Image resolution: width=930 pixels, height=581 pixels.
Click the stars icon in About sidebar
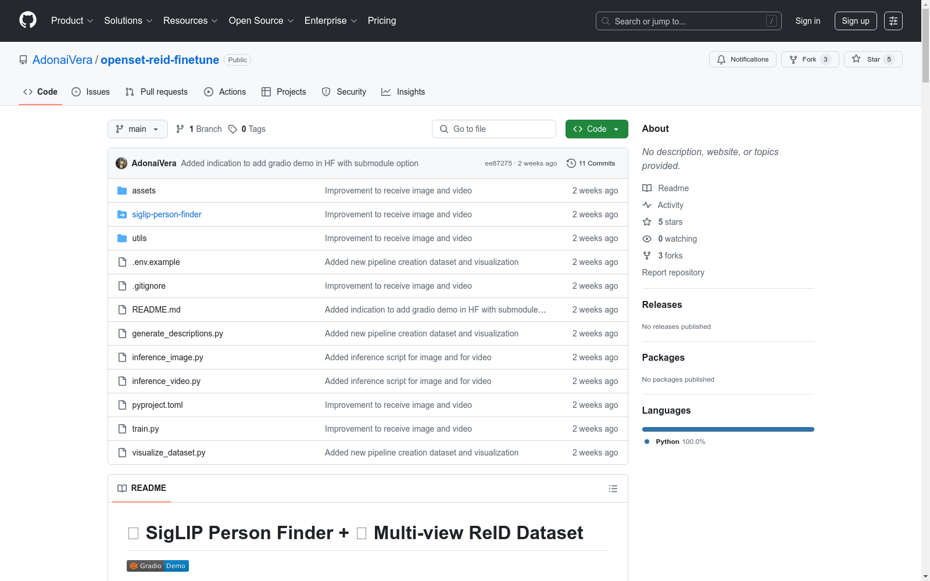point(647,222)
